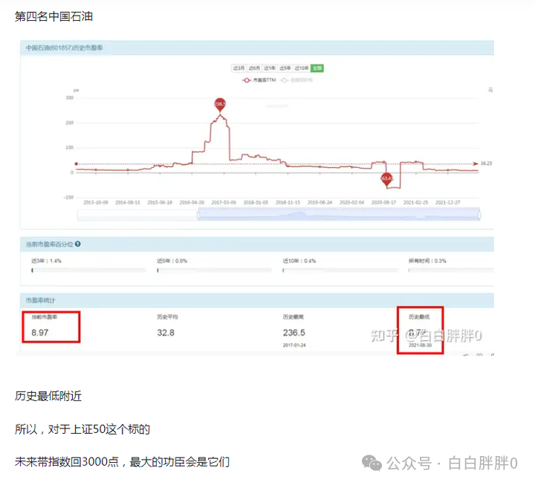This screenshot has width=535, height=485.
Task: Click the 2020-08-17 x-axis date label
Action: click(x=384, y=203)
